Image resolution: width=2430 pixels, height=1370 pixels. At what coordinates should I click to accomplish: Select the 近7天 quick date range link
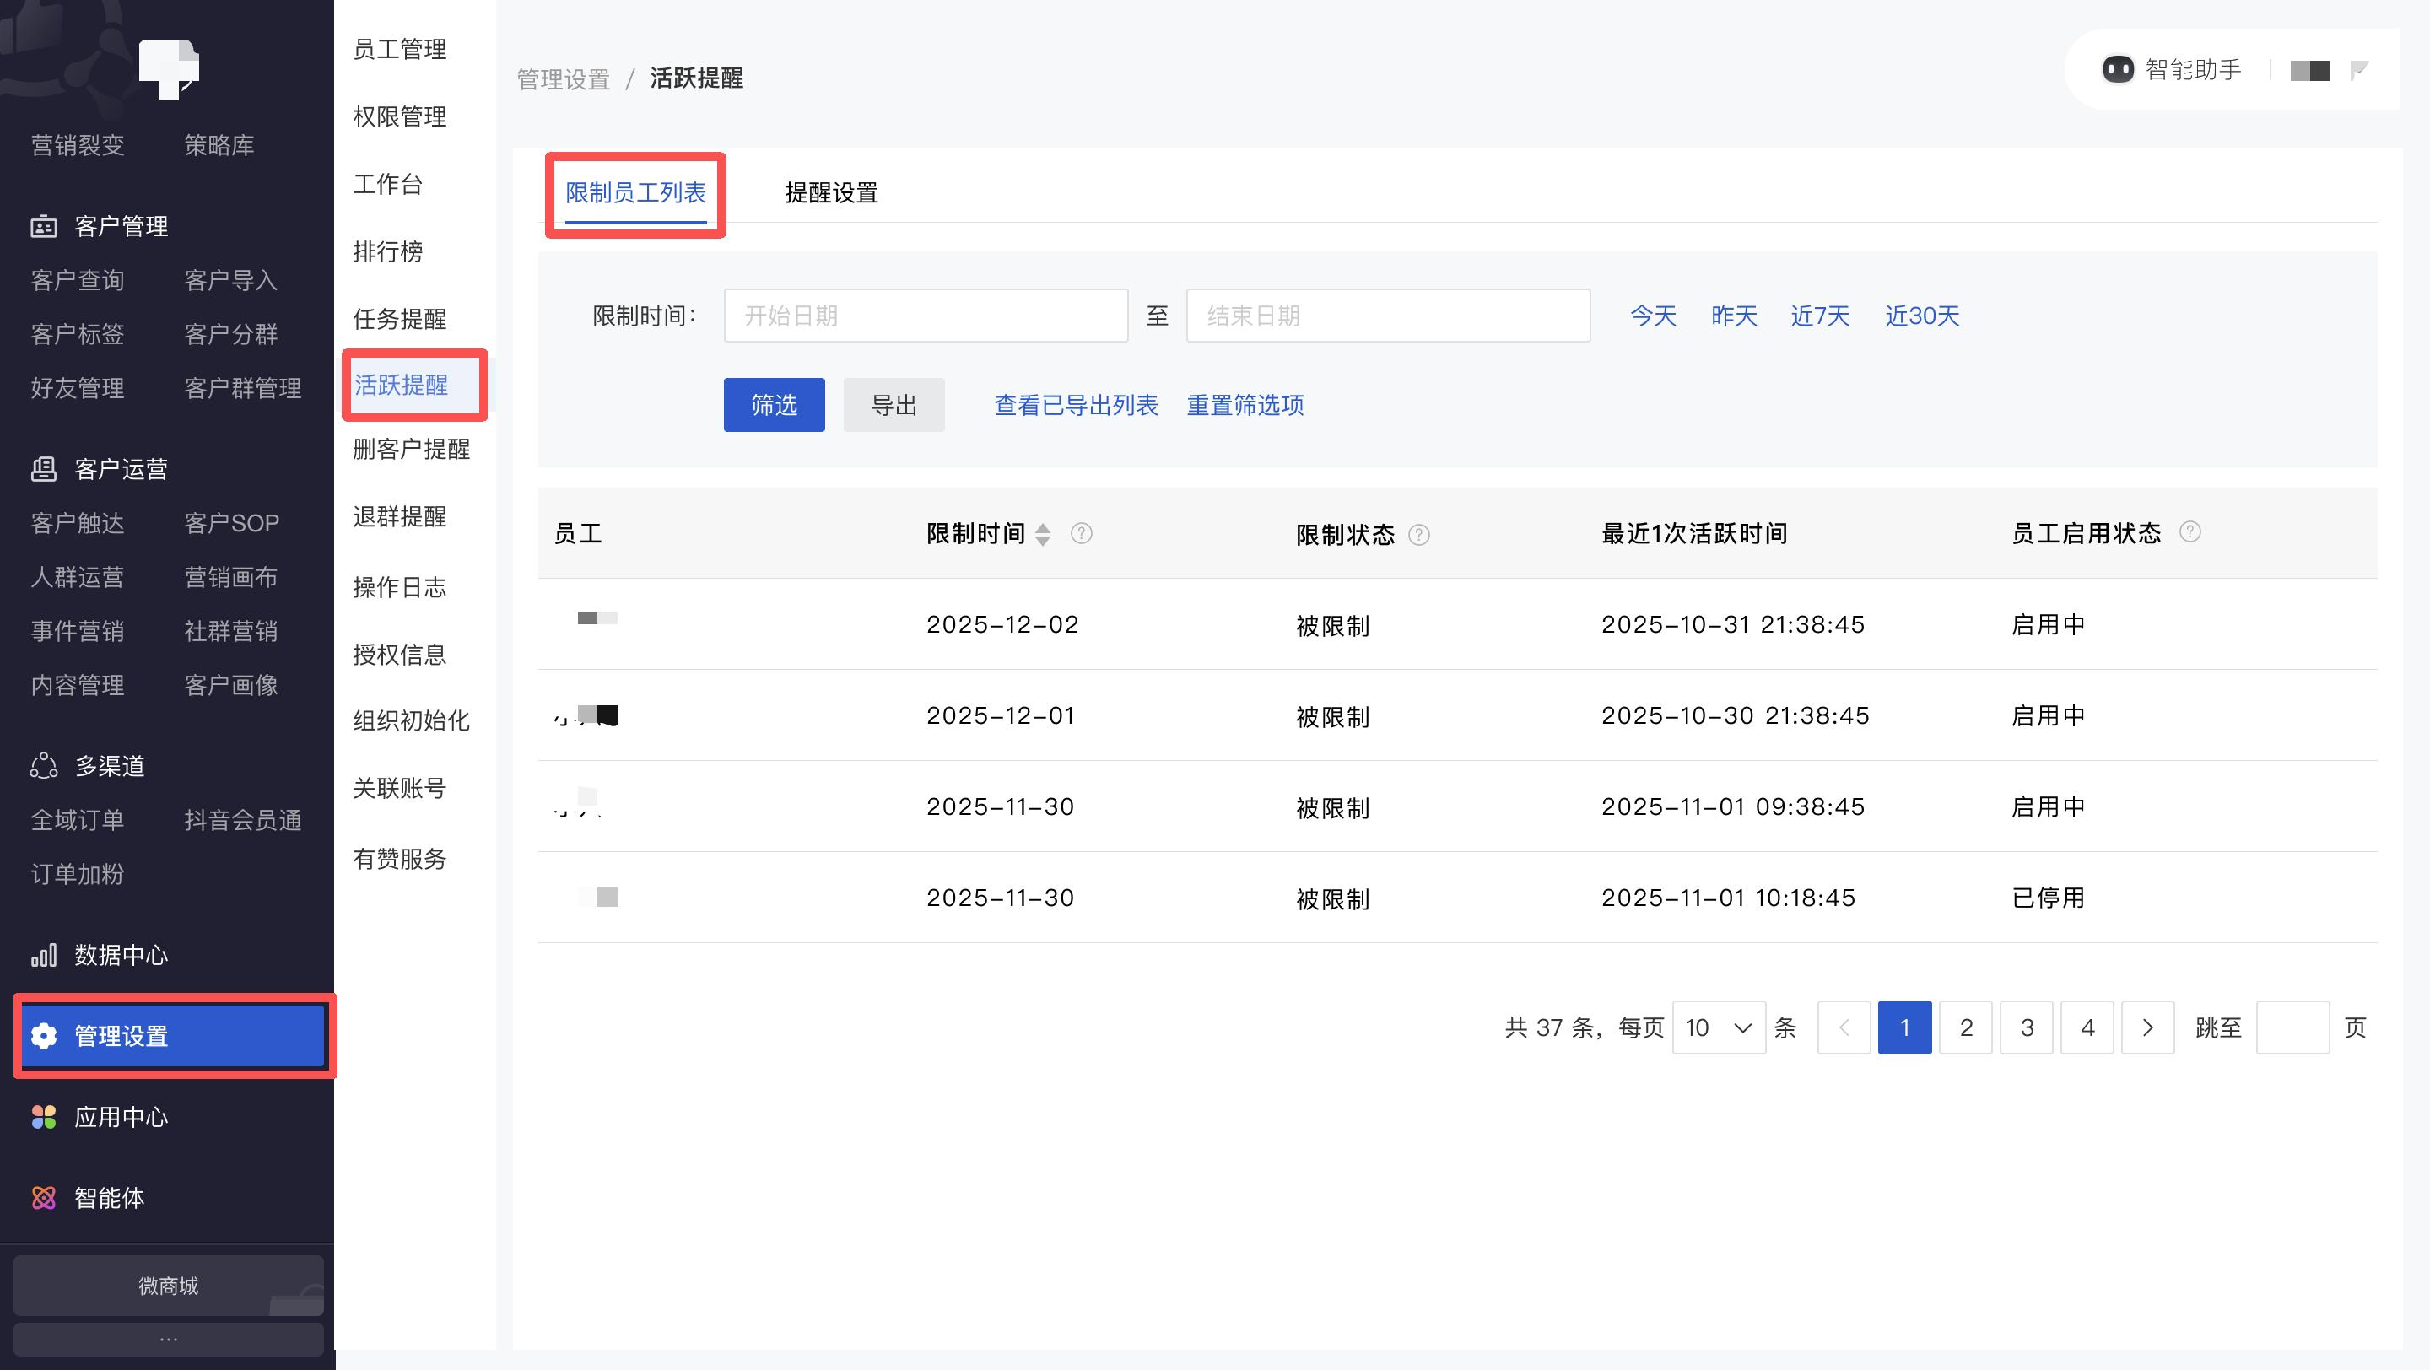1820,316
